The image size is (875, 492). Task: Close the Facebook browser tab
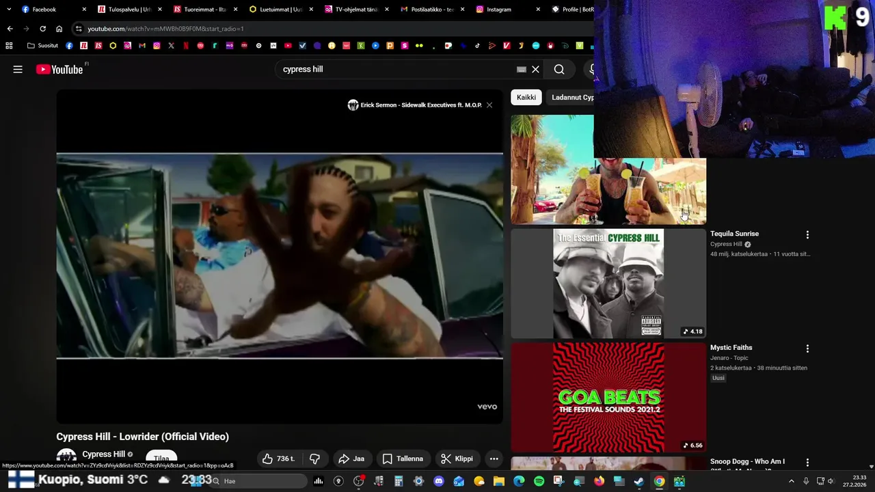[84, 10]
